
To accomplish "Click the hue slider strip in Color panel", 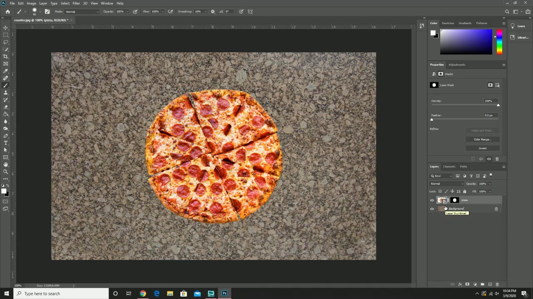I will coord(499,42).
